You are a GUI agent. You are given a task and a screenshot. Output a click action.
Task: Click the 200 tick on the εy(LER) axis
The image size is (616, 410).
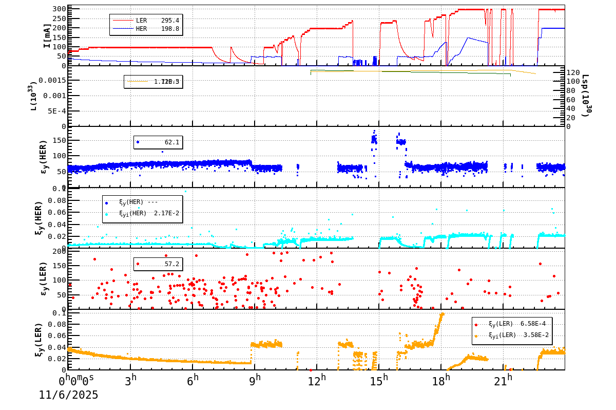pos(59,251)
